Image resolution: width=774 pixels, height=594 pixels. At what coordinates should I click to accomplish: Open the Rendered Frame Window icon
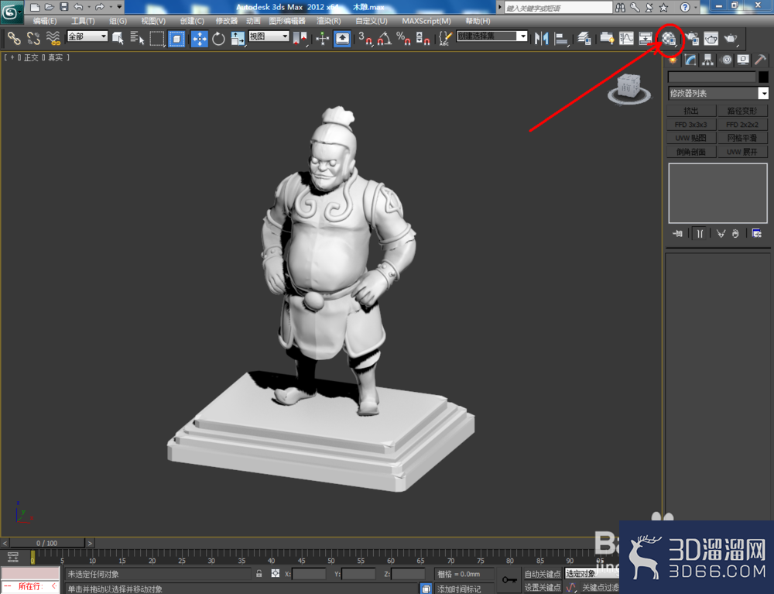pos(711,39)
